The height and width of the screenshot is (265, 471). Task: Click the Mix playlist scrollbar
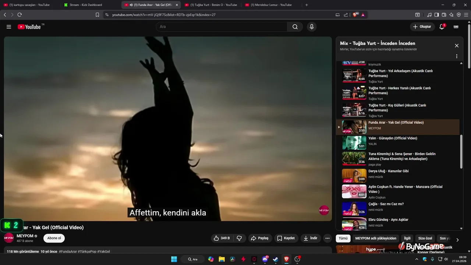click(461, 152)
